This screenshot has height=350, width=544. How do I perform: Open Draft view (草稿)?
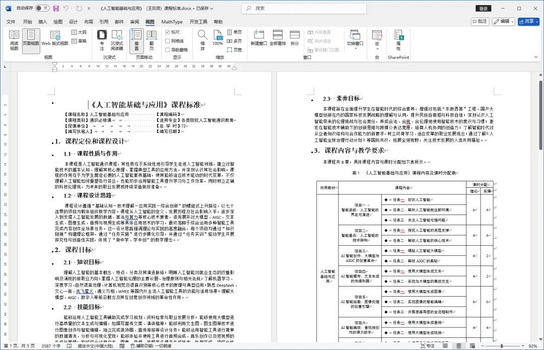pos(79,41)
